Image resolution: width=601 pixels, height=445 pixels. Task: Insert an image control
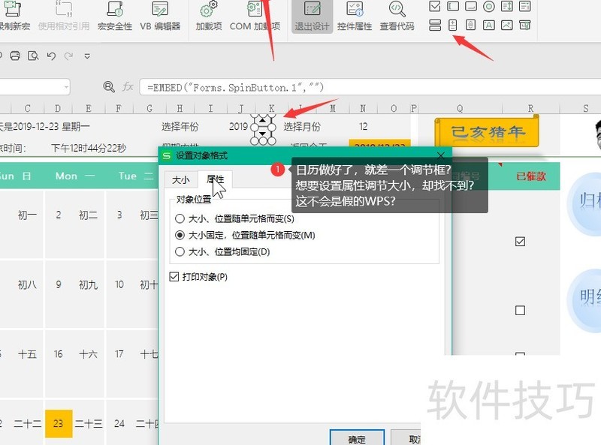(506, 26)
